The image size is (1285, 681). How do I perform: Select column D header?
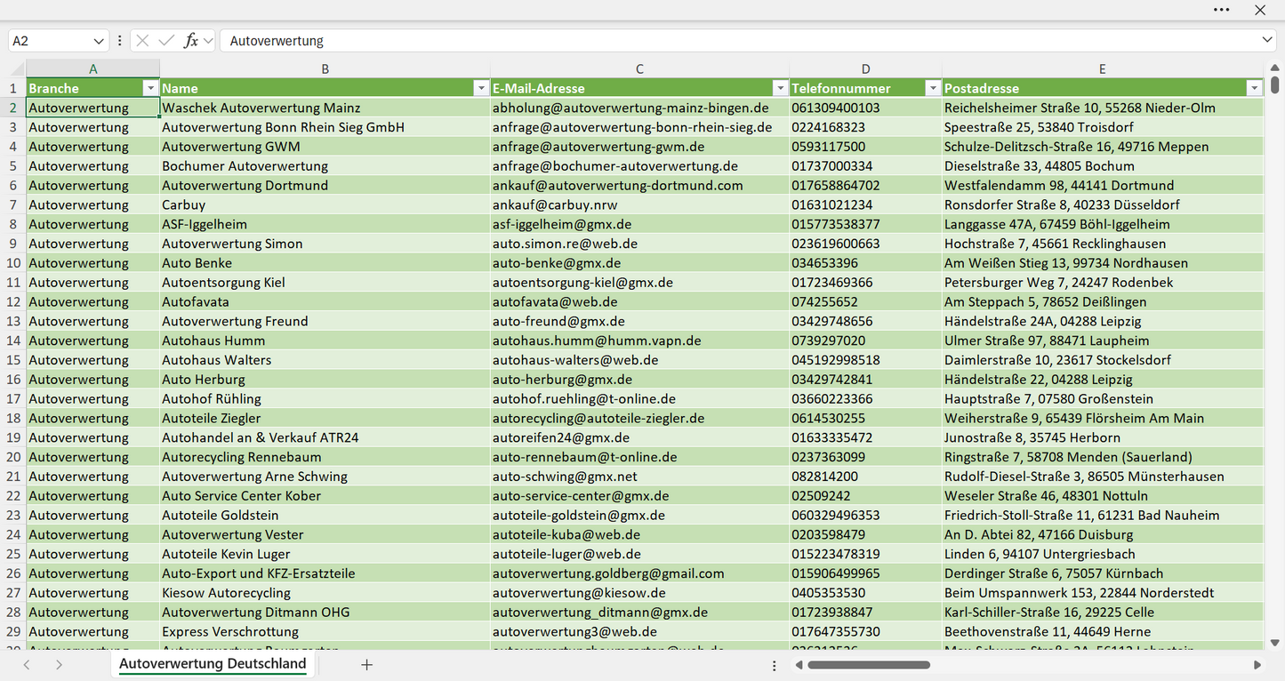click(x=866, y=68)
